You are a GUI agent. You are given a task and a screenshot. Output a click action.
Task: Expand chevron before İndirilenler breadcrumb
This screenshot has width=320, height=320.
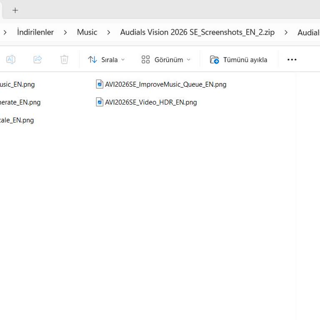[5, 32]
